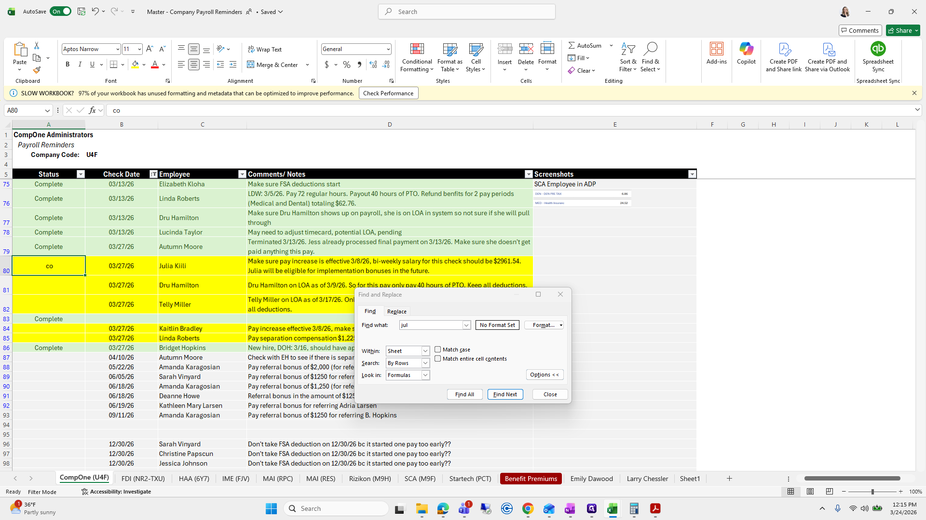Image resolution: width=926 pixels, height=520 pixels.
Task: Enable the Match case checkbox
Action: pos(438,350)
